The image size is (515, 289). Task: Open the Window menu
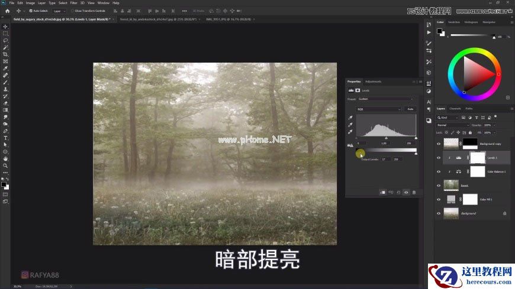(x=104, y=2)
